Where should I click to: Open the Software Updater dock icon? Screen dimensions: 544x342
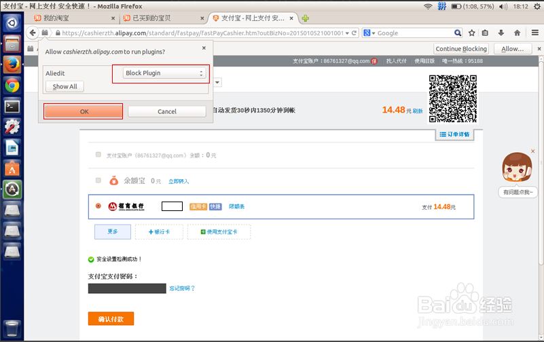tap(12, 189)
